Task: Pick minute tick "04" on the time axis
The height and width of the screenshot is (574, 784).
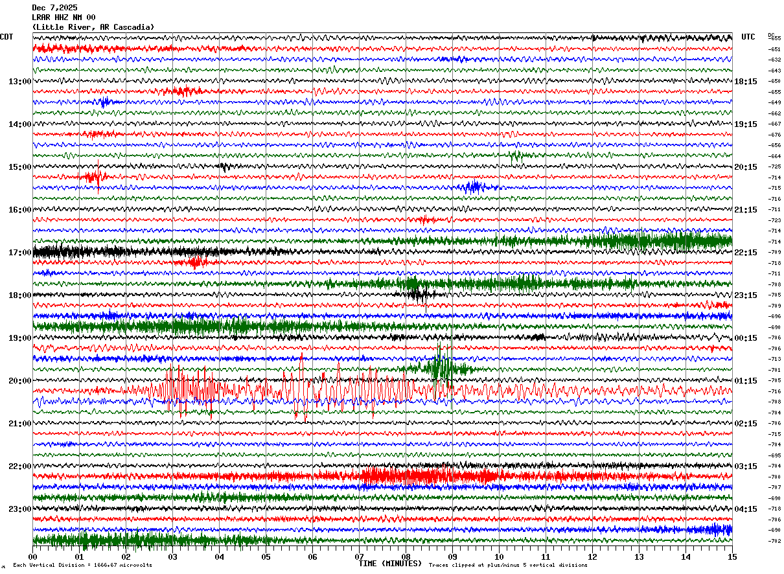Action: point(220,557)
